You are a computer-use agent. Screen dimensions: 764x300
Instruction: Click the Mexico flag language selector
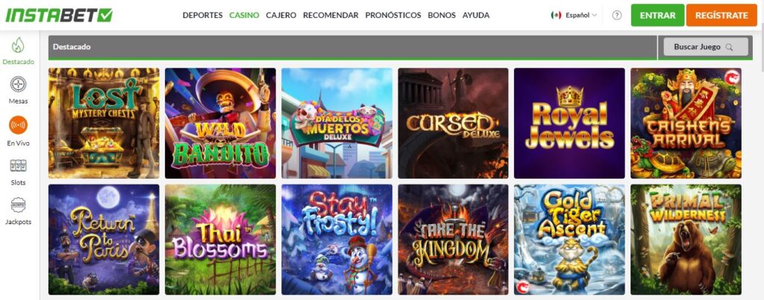(556, 15)
